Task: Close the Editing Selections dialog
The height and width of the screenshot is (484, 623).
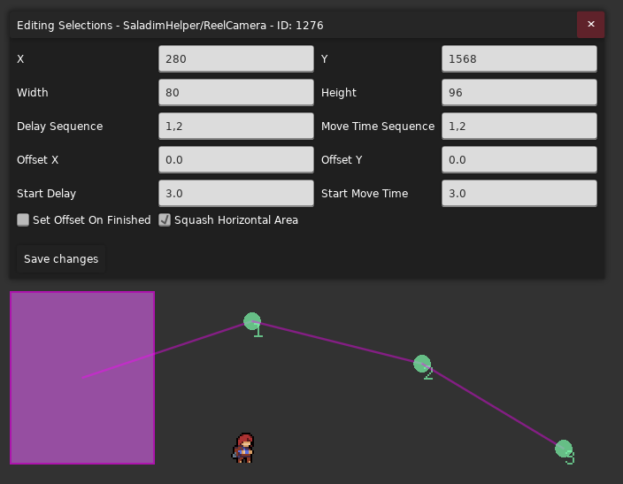Action: 590,25
